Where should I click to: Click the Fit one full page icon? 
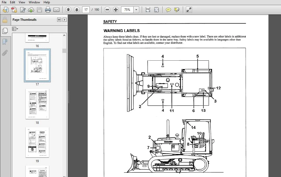(x=156, y=10)
